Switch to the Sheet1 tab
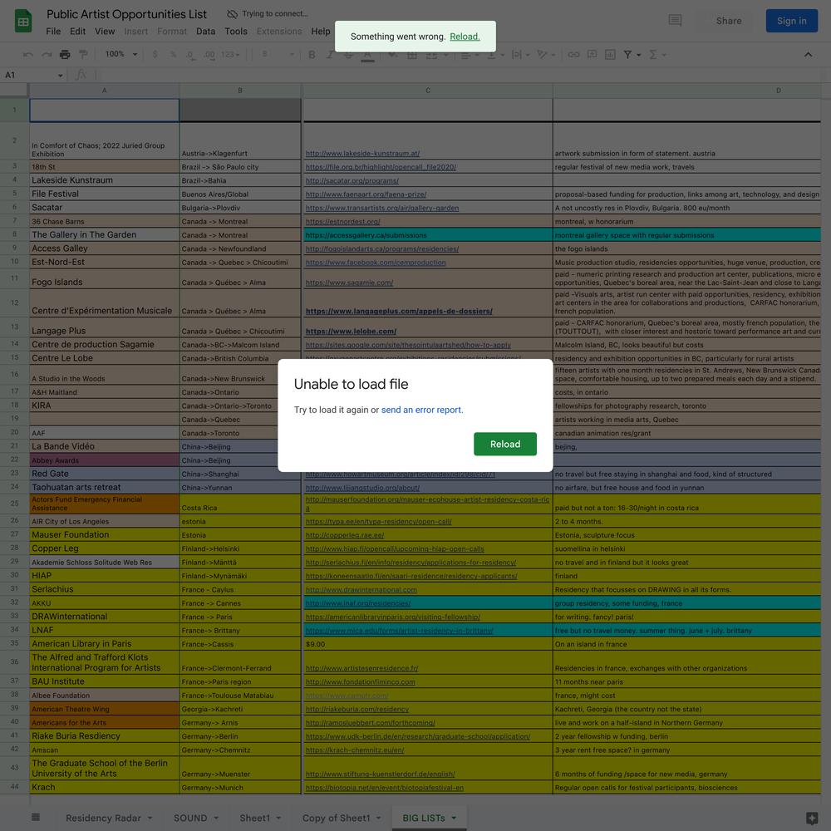The height and width of the screenshot is (831, 831). pos(255,818)
